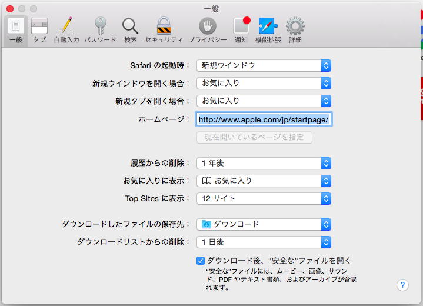The image size is (423, 306).
Task: Open プライバシー (Privacy) hand icon
Action: tap(208, 31)
